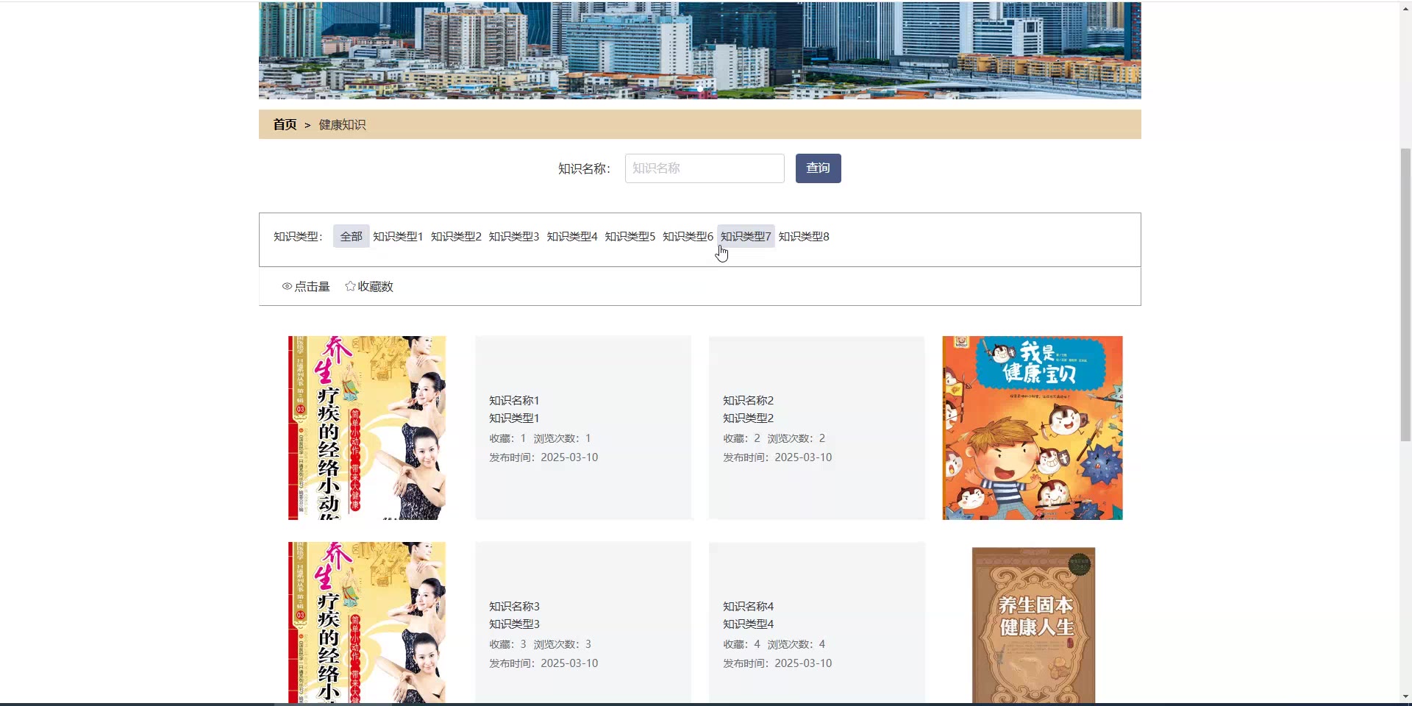
Task: Filter by 知识类型3
Action: tap(514, 236)
